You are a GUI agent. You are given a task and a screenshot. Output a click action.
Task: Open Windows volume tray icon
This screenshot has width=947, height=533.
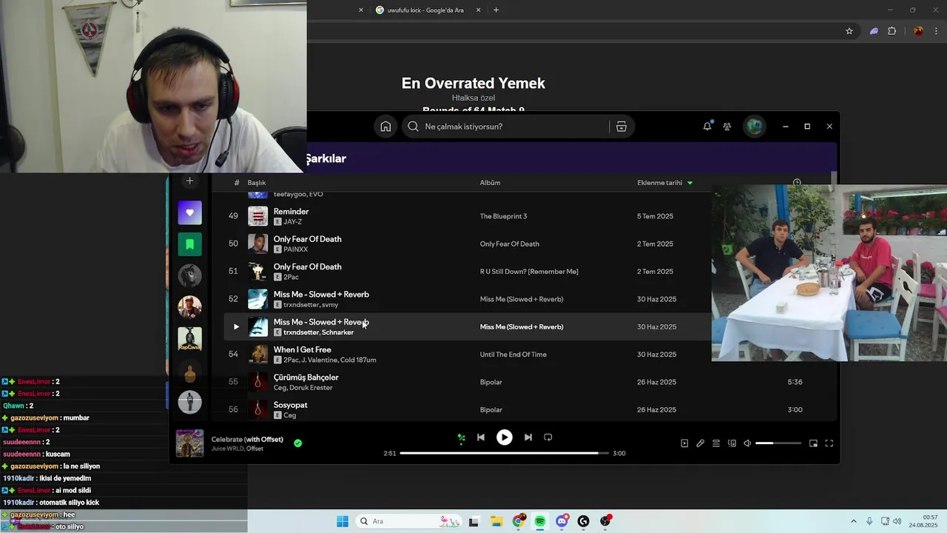[x=897, y=521]
